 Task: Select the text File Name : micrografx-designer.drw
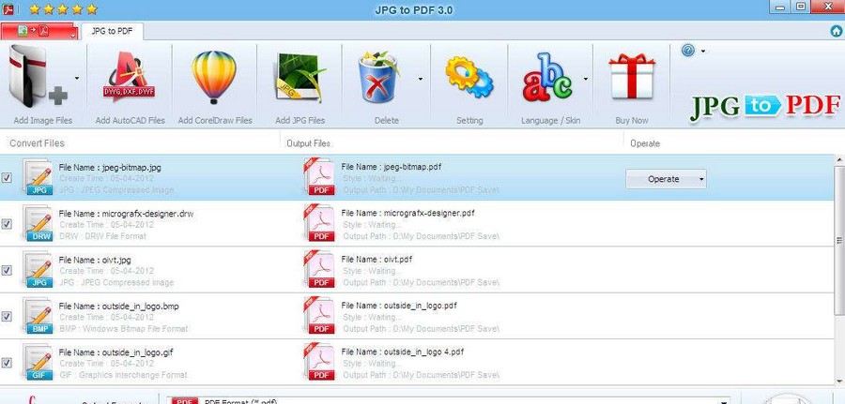click(126, 214)
